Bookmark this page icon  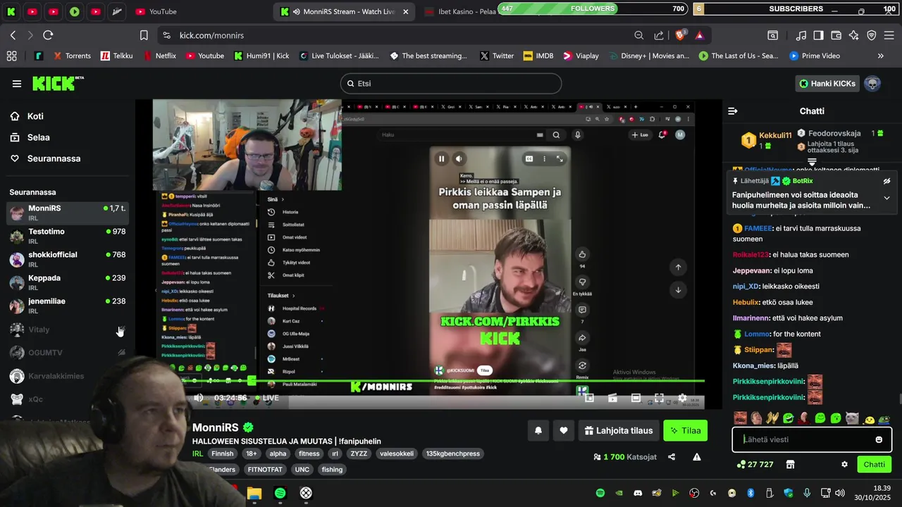[x=144, y=35]
